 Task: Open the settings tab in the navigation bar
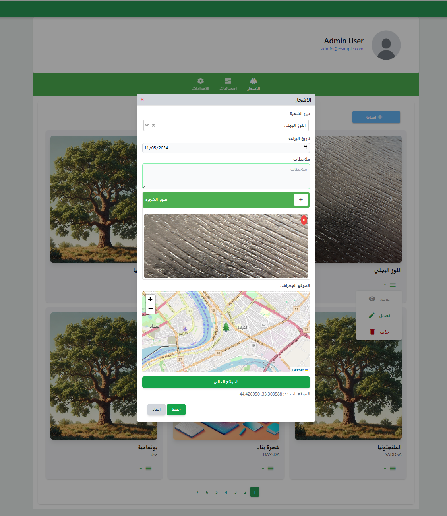[201, 84]
